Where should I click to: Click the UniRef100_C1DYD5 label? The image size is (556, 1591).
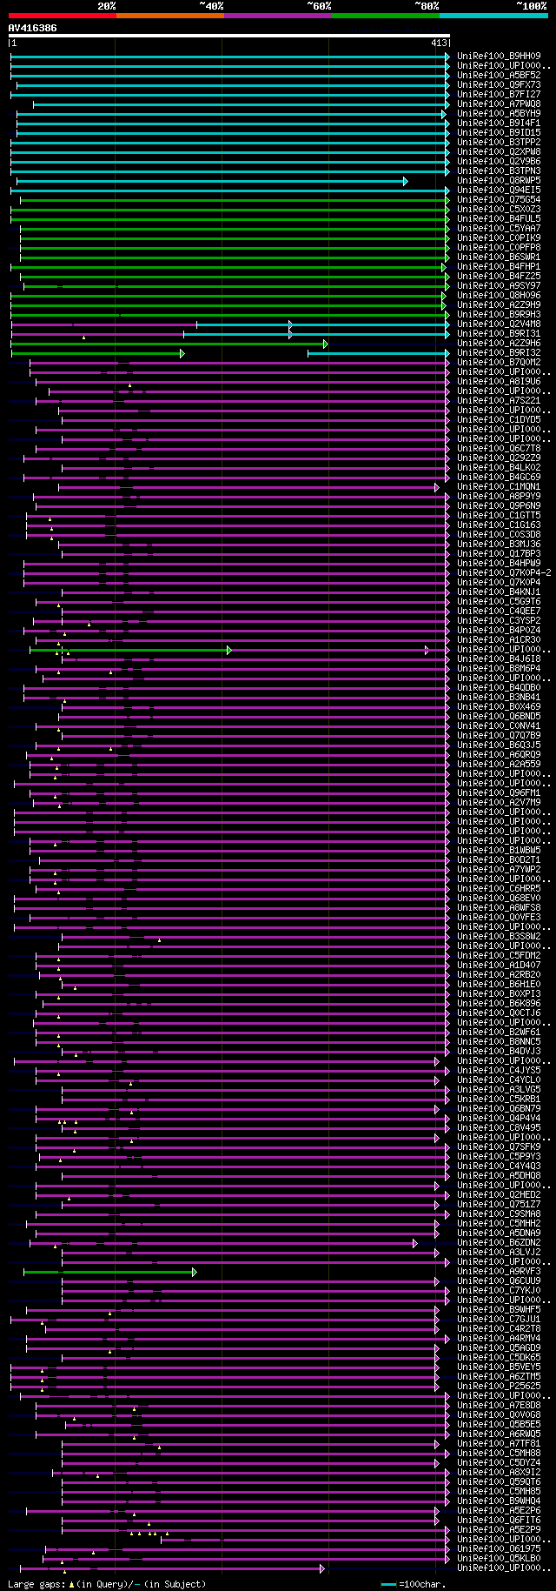[x=499, y=420]
